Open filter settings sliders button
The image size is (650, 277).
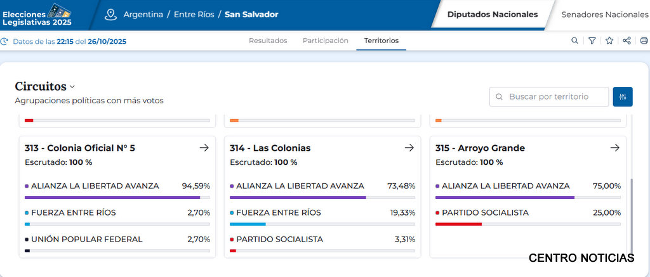pos(623,97)
